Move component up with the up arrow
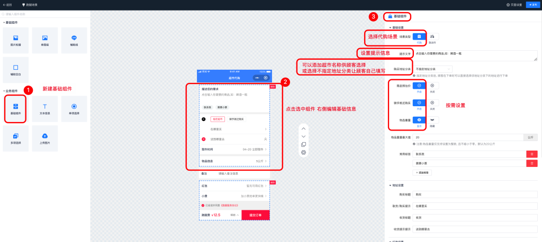 [303, 128]
